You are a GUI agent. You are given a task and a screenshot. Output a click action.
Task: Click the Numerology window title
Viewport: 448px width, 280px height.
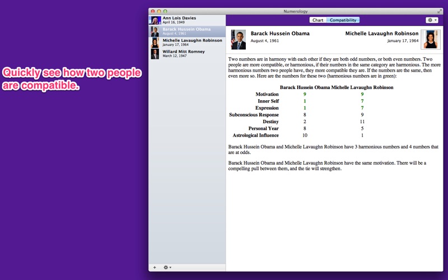(x=296, y=11)
